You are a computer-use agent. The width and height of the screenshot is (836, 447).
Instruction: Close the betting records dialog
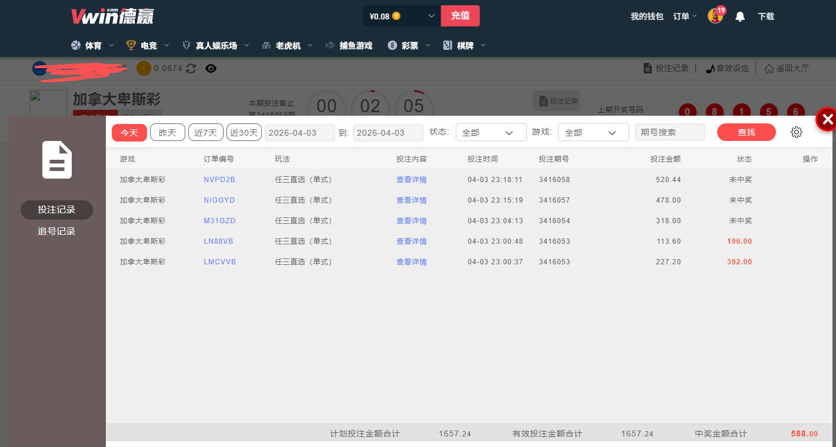click(827, 120)
